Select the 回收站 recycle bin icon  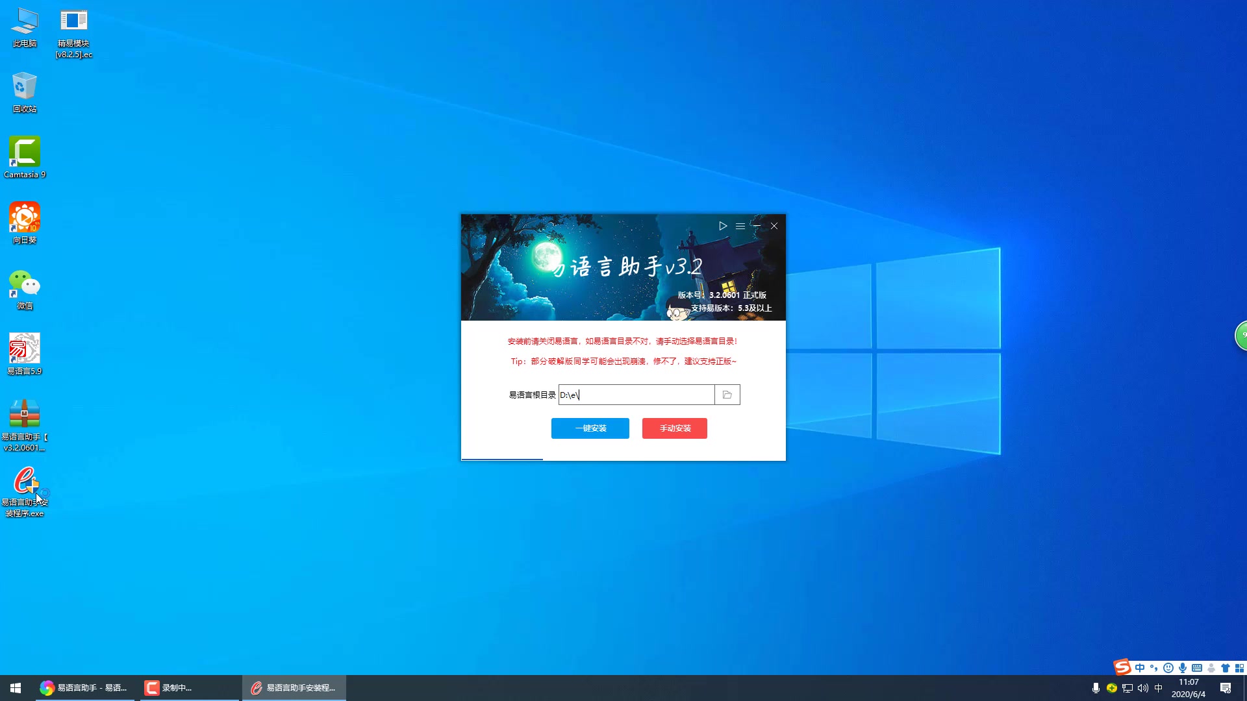[x=25, y=93]
